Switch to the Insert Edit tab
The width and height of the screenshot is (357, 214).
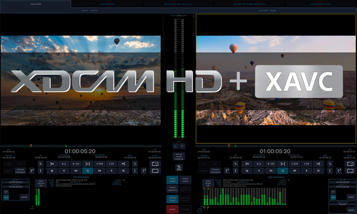pos(36,4)
